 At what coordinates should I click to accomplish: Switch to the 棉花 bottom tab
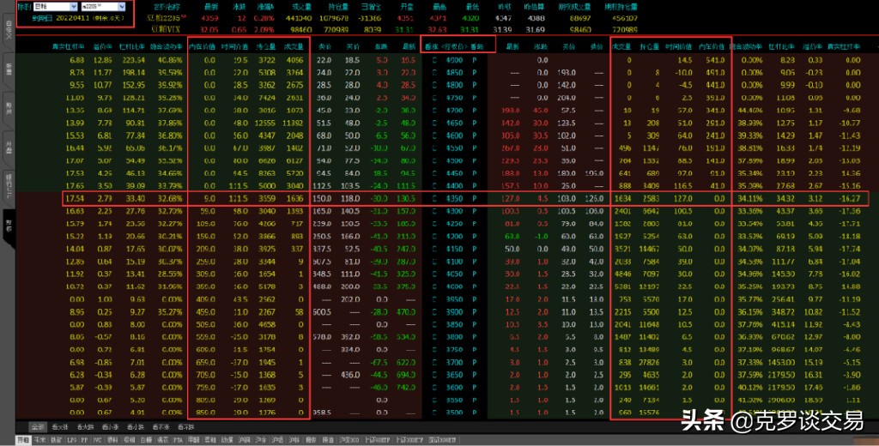tap(161, 440)
